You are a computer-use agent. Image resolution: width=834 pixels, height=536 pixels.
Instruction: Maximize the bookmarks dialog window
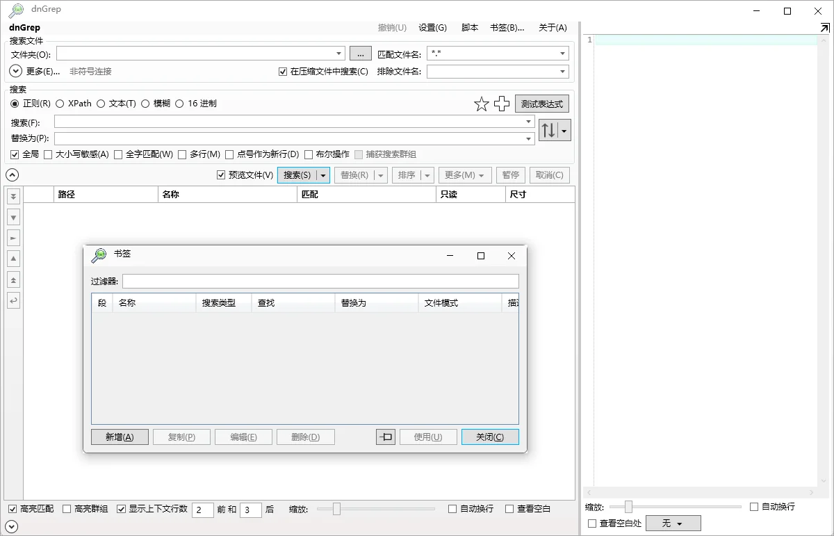(x=480, y=256)
